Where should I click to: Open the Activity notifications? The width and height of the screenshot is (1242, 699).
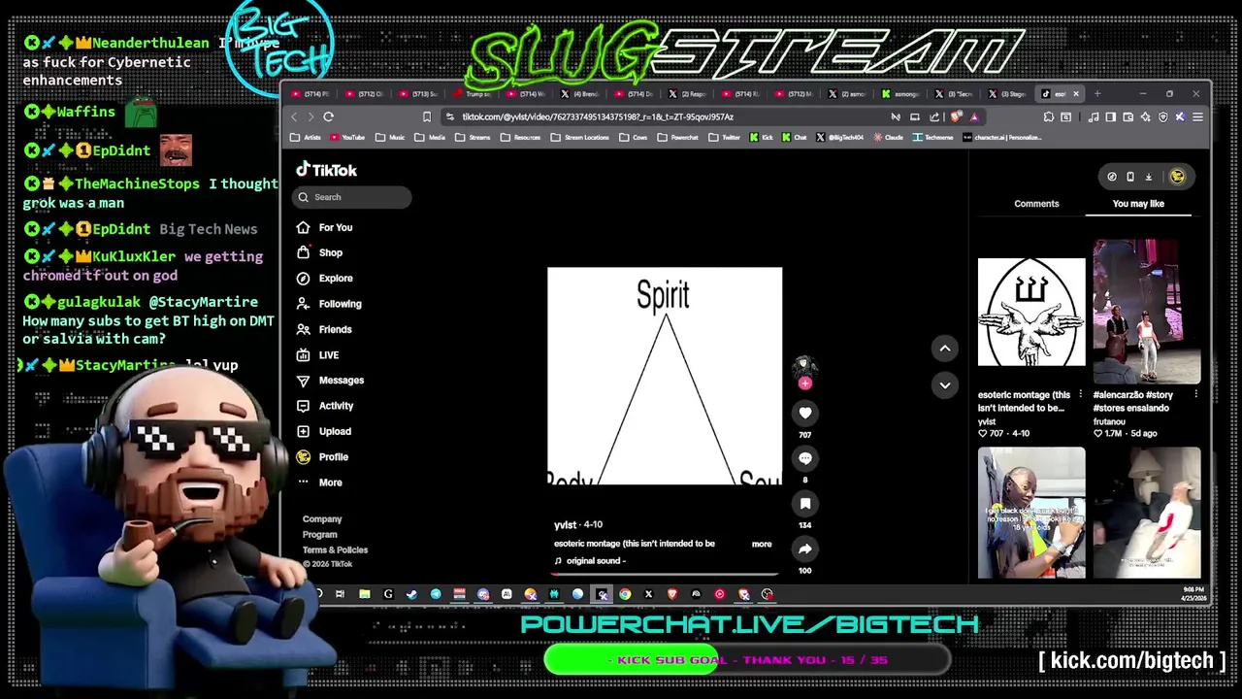[325, 406]
